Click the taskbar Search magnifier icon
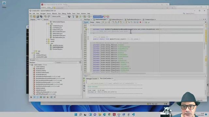This screenshot has width=209, height=117. pyautogui.click(x=81, y=114)
